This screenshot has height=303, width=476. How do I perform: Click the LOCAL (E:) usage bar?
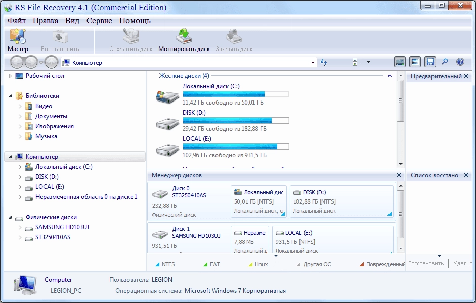pyautogui.click(x=236, y=147)
